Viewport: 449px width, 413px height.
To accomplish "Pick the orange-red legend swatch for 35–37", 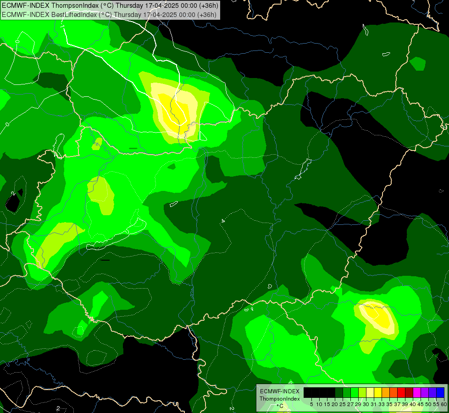I will point(394,392).
